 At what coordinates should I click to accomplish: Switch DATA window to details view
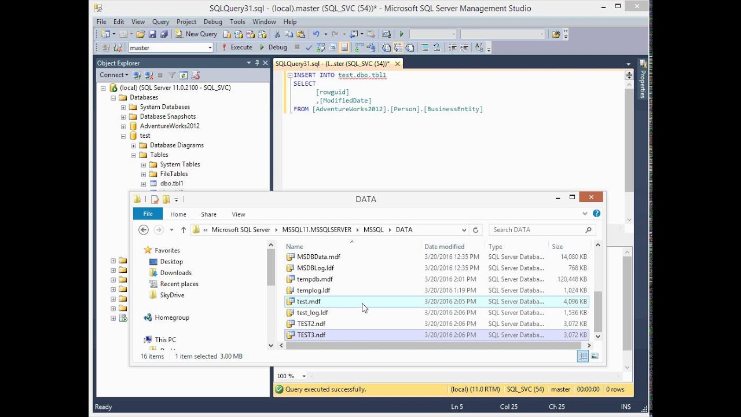coord(583,356)
